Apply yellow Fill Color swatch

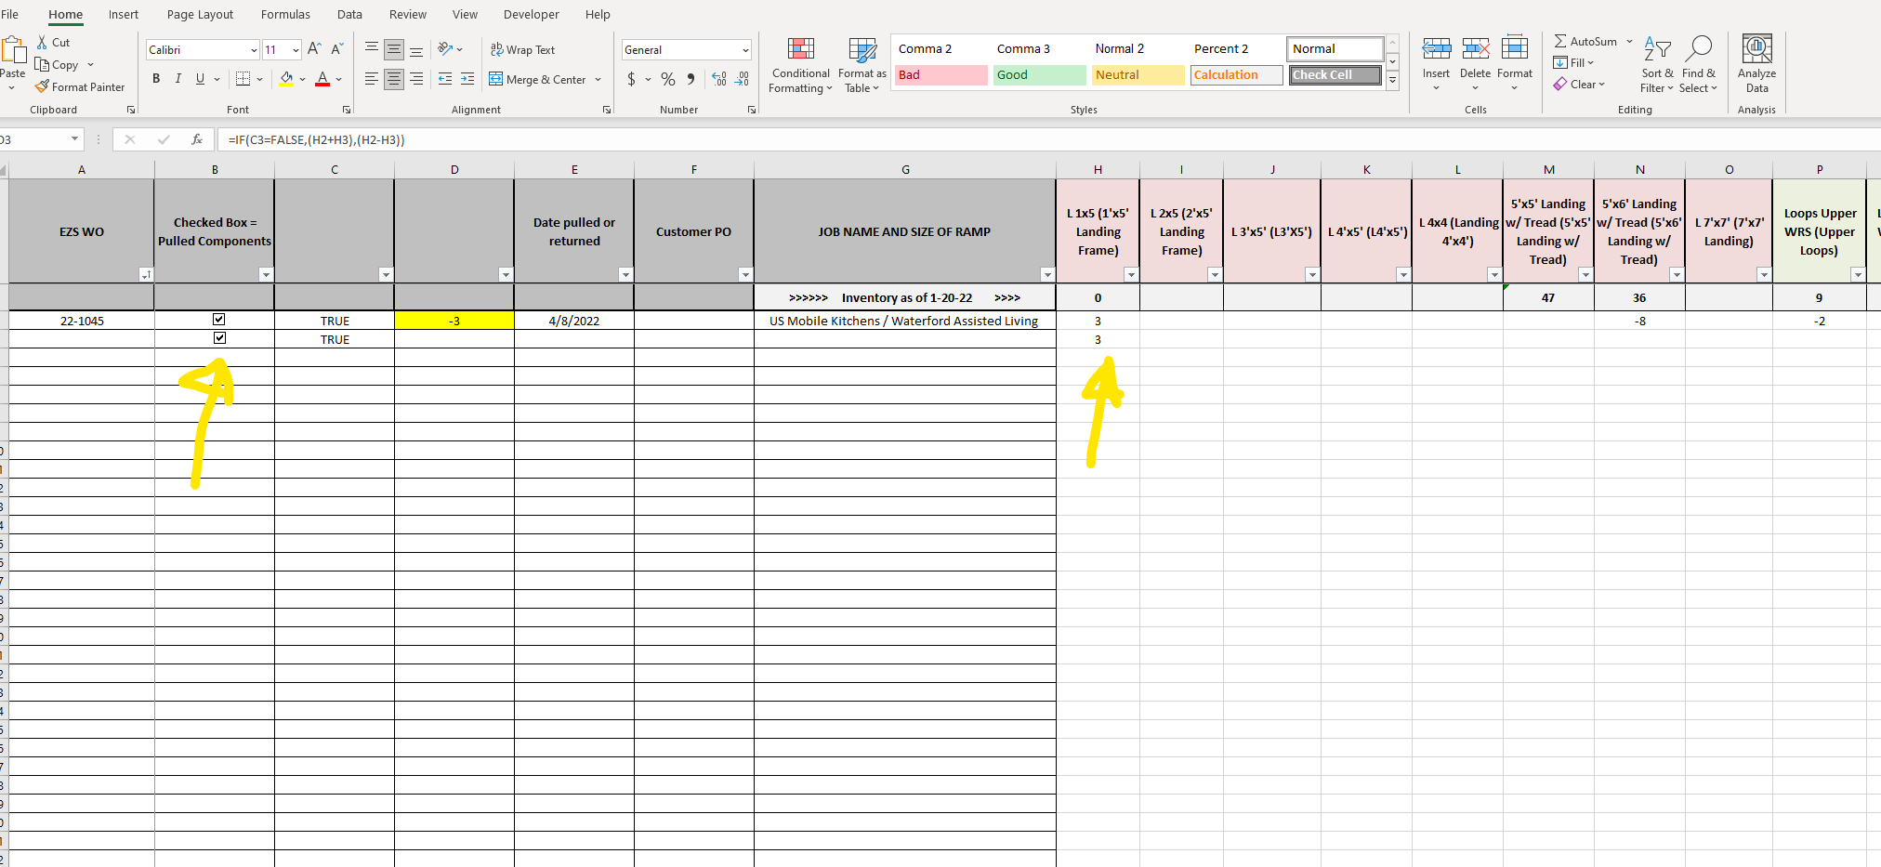(x=286, y=79)
